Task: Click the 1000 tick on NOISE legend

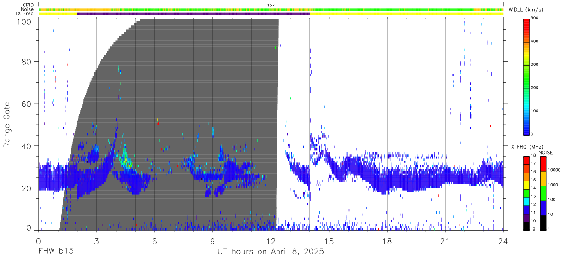Action: (x=554, y=185)
